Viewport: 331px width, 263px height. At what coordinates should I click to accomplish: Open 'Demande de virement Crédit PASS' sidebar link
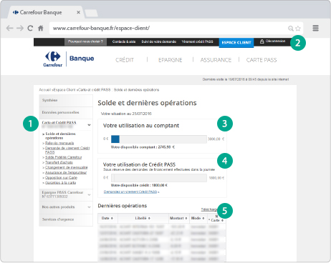click(x=67, y=150)
